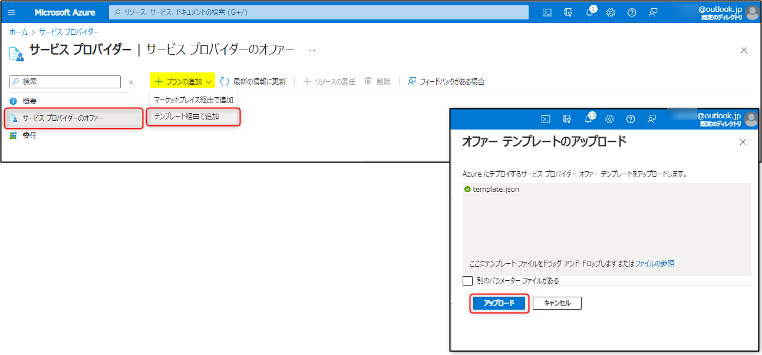Image resolution: width=762 pixels, height=355 pixels.
Task: Go to ホーム breadcrumb
Action: point(18,32)
